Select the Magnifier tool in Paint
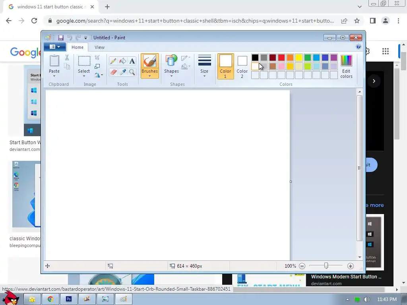 click(x=132, y=72)
